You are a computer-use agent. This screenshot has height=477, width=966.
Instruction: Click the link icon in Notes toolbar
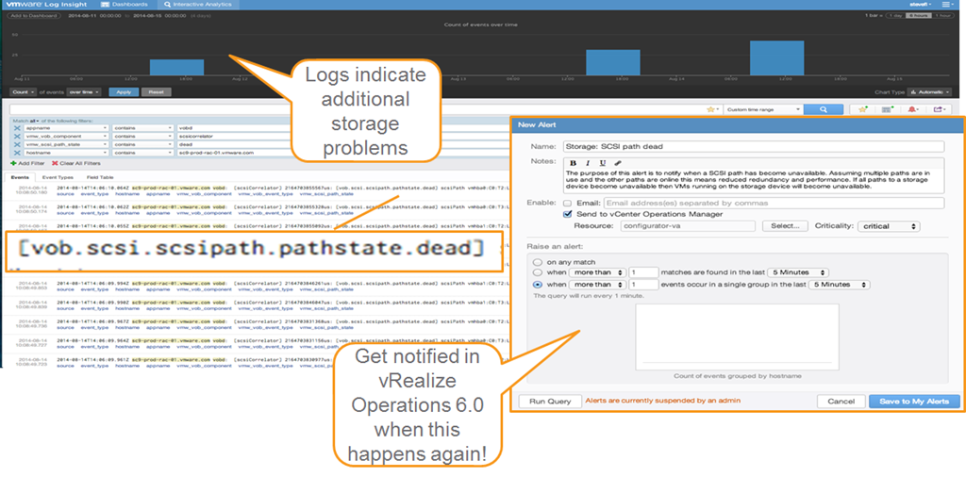tap(617, 163)
